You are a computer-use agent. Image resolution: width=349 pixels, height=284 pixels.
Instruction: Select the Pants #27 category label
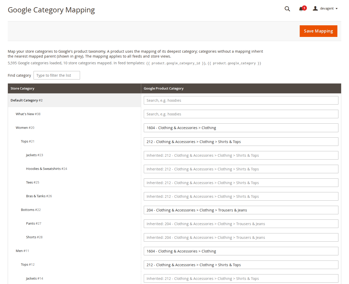34,224
